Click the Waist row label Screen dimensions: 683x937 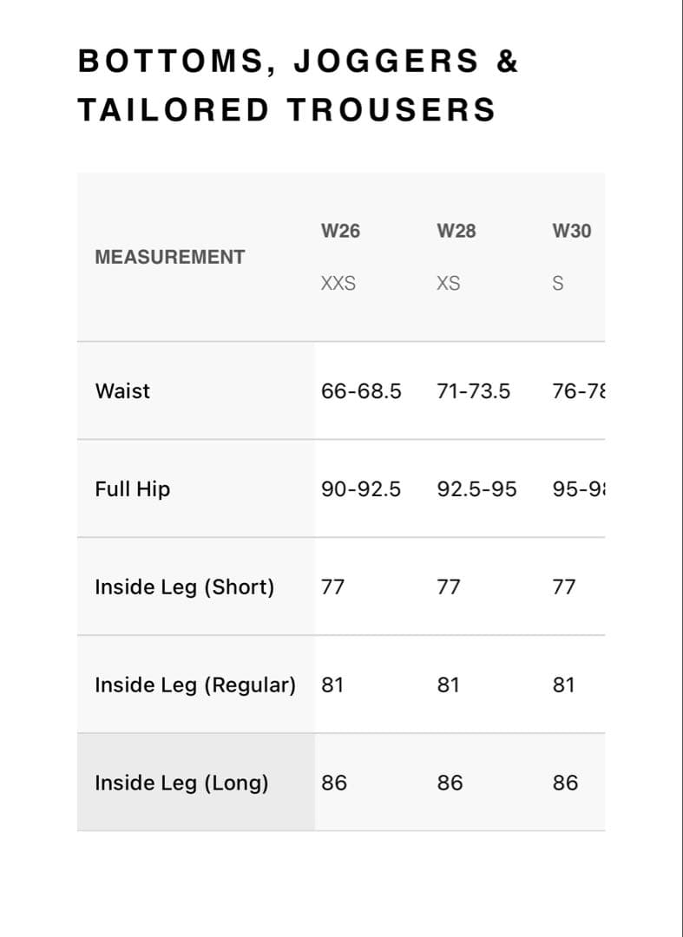[x=122, y=390]
